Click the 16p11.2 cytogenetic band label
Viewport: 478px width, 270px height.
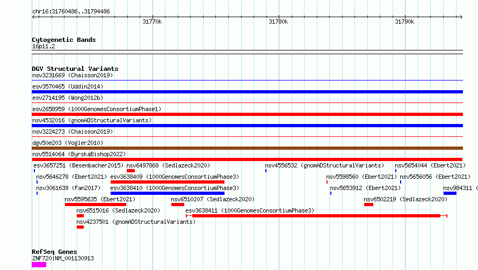44,47
